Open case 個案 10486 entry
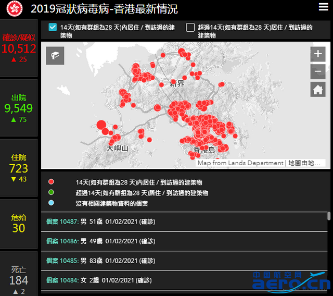Image resolution: width=333 pixels, height=296 pixels. [x=184, y=241]
